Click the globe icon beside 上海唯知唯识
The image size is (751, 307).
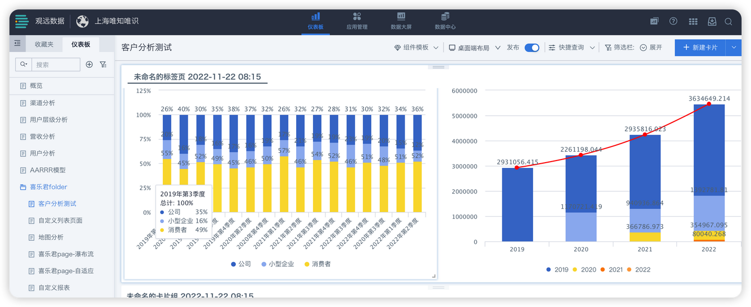(82, 21)
